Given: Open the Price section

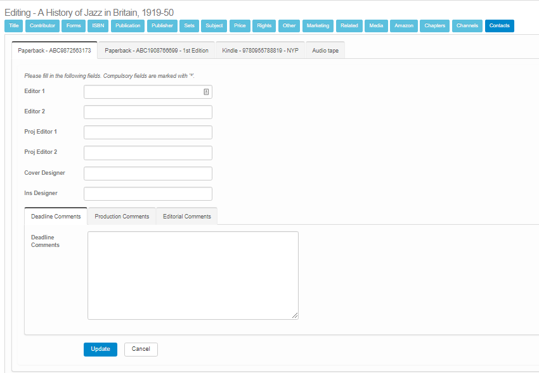Looking at the screenshot, I should coord(240,26).
